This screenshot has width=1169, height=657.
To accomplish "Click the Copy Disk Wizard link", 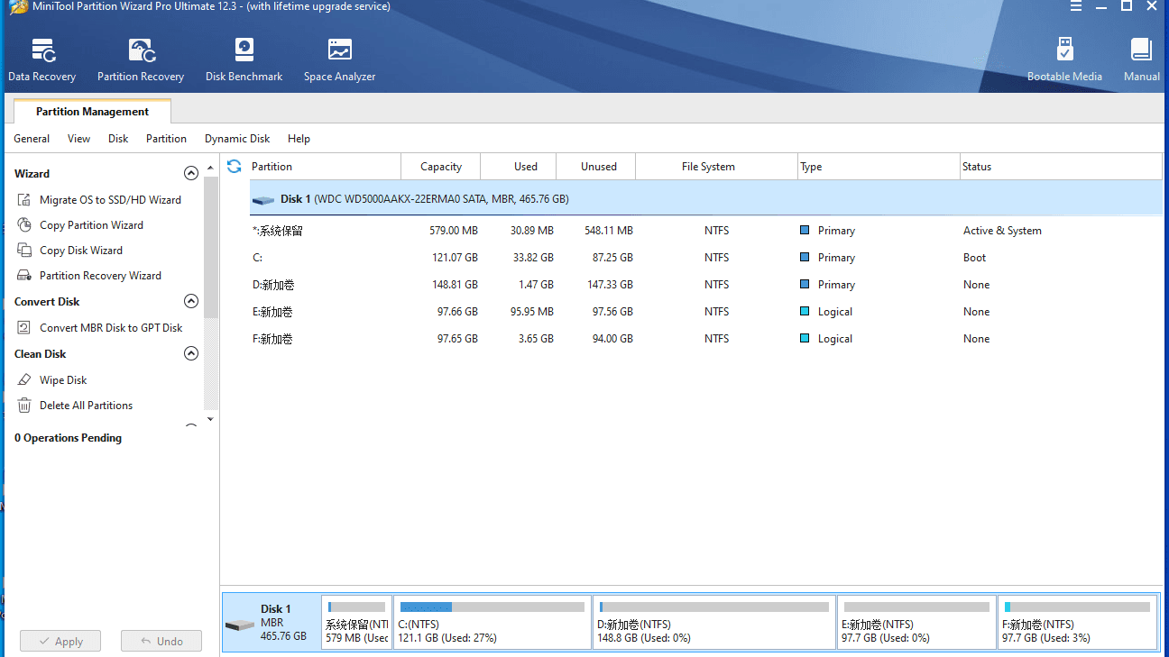I will (81, 251).
